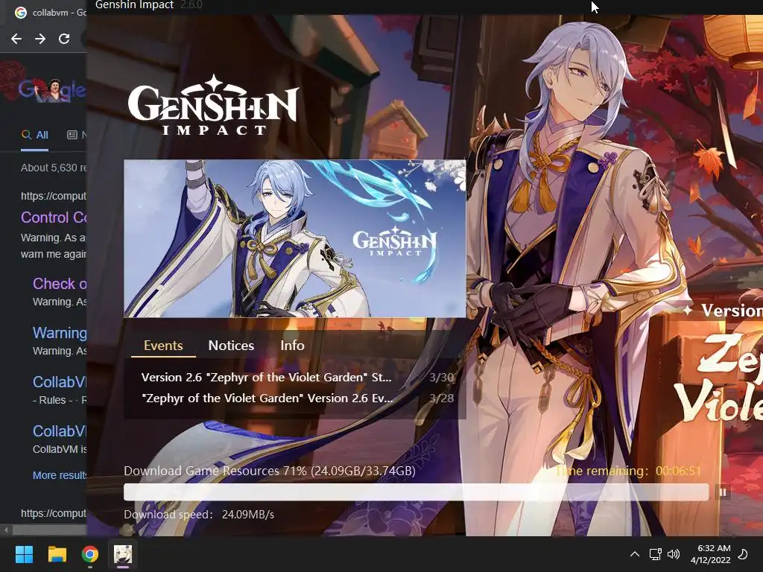Click the Google logo in Chrome

click(53, 89)
